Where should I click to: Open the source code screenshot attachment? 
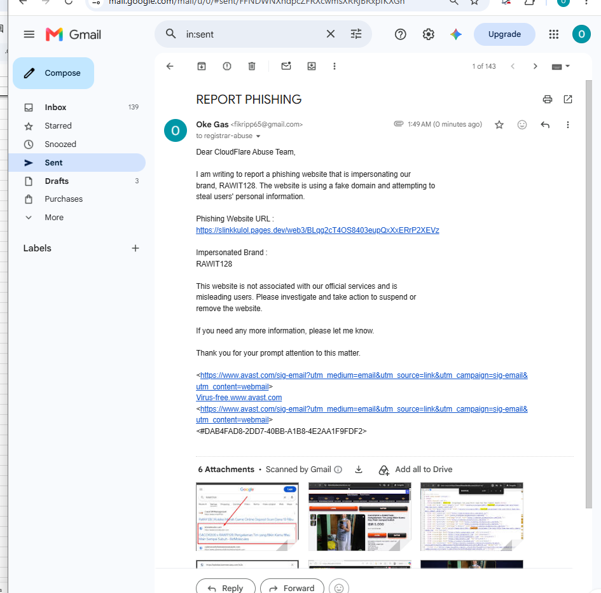pyautogui.click(x=471, y=517)
